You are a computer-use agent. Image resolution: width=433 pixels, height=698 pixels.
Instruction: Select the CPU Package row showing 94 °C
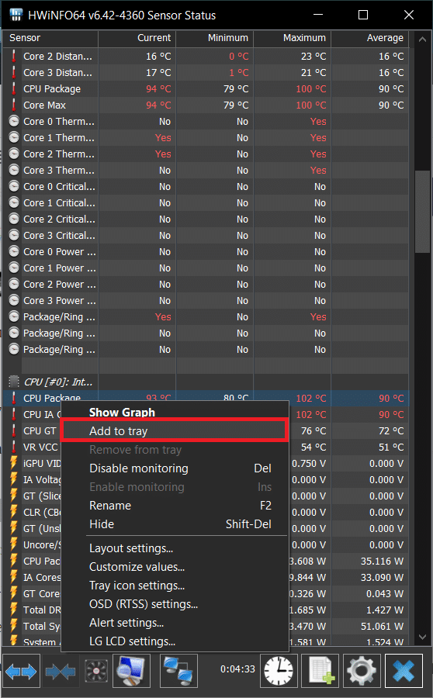pos(206,89)
